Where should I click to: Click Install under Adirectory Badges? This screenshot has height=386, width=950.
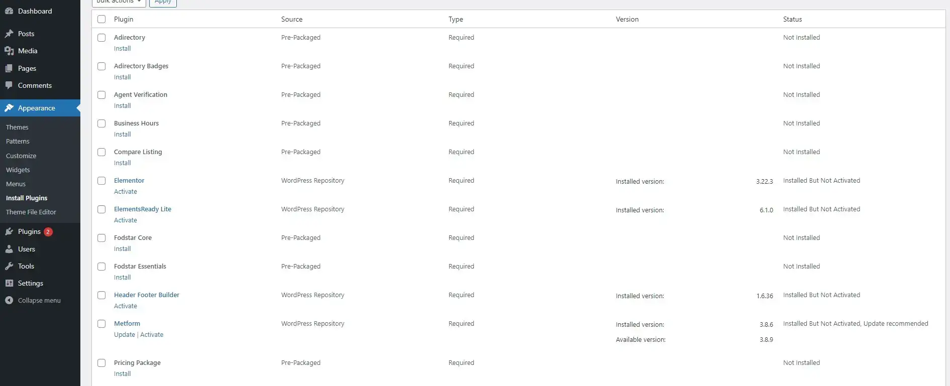click(123, 77)
